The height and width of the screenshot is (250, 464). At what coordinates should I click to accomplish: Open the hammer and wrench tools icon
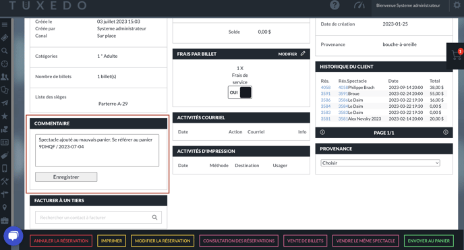[5, 181]
